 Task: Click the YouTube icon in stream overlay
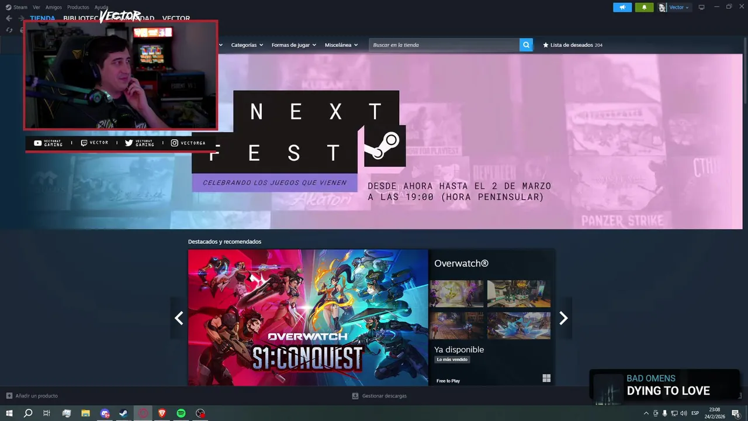[x=37, y=143]
